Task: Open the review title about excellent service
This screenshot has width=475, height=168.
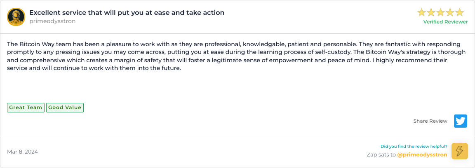Action: pos(127,12)
